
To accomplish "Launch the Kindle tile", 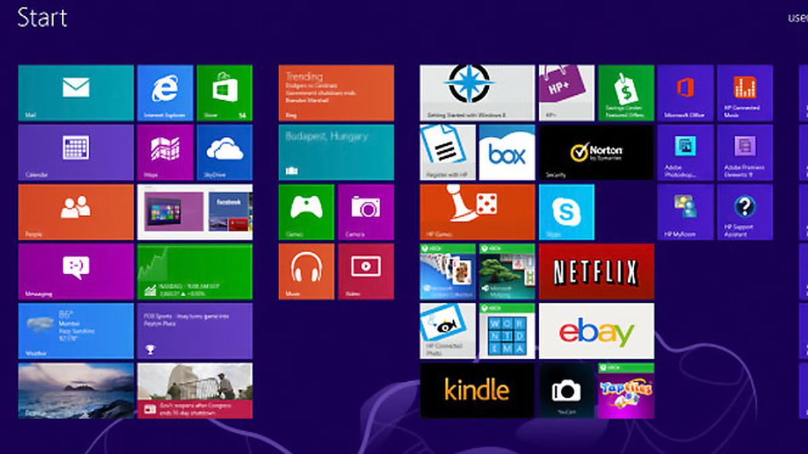I will coord(477,391).
